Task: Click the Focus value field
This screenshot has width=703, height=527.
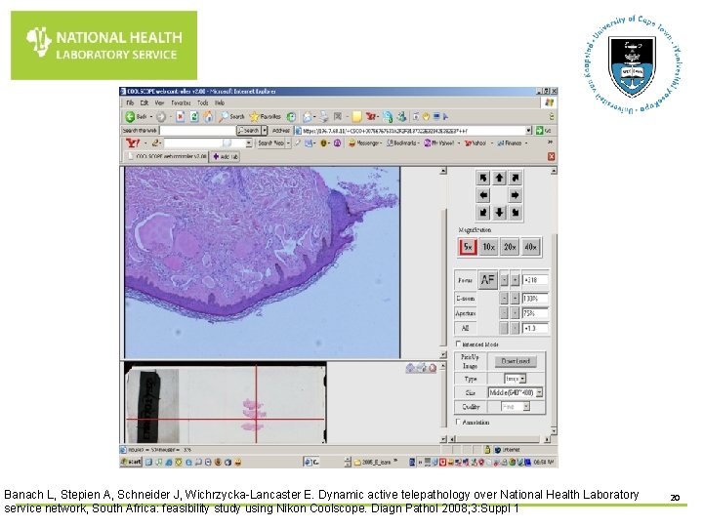Action: pyautogui.click(x=535, y=280)
